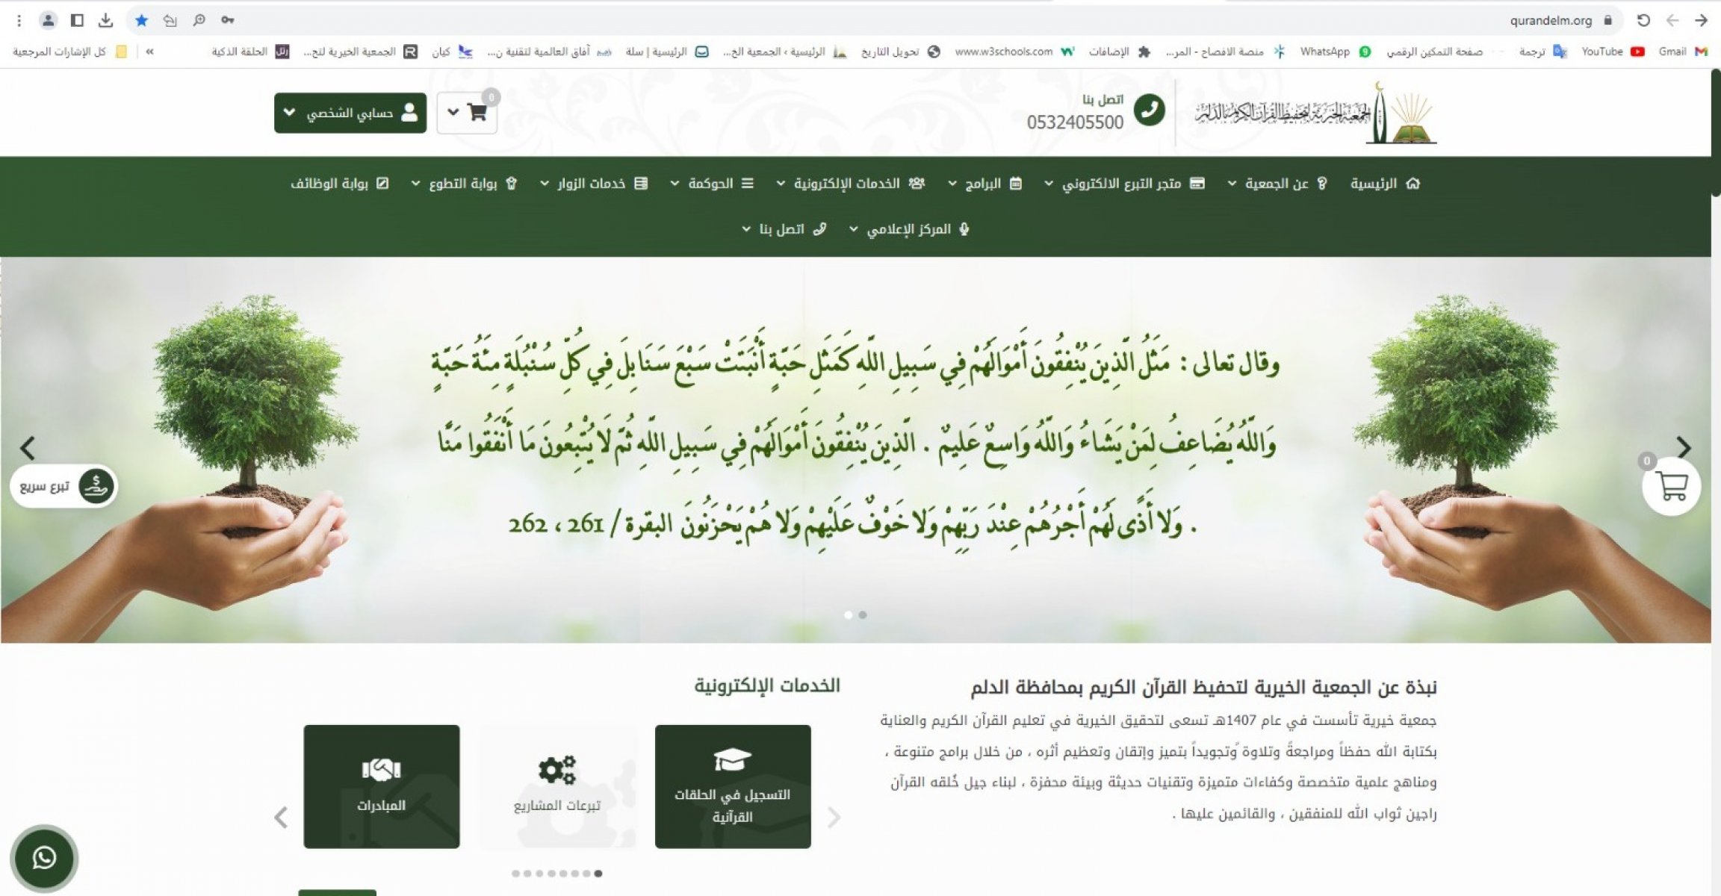Expand عن الجمعية menu
Image resolution: width=1721 pixels, height=896 pixels.
(1277, 184)
